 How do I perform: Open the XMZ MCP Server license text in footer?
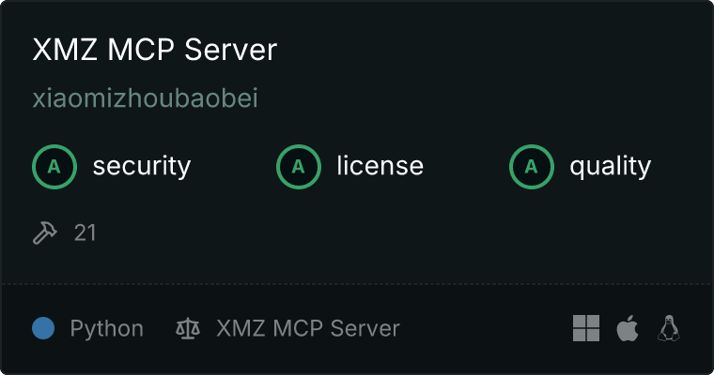coord(308,328)
